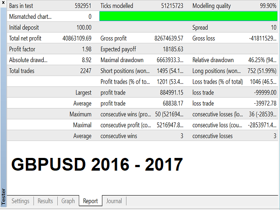Screen dimensions: 280x210
Task: Switch to the Results tab
Action: (45, 201)
